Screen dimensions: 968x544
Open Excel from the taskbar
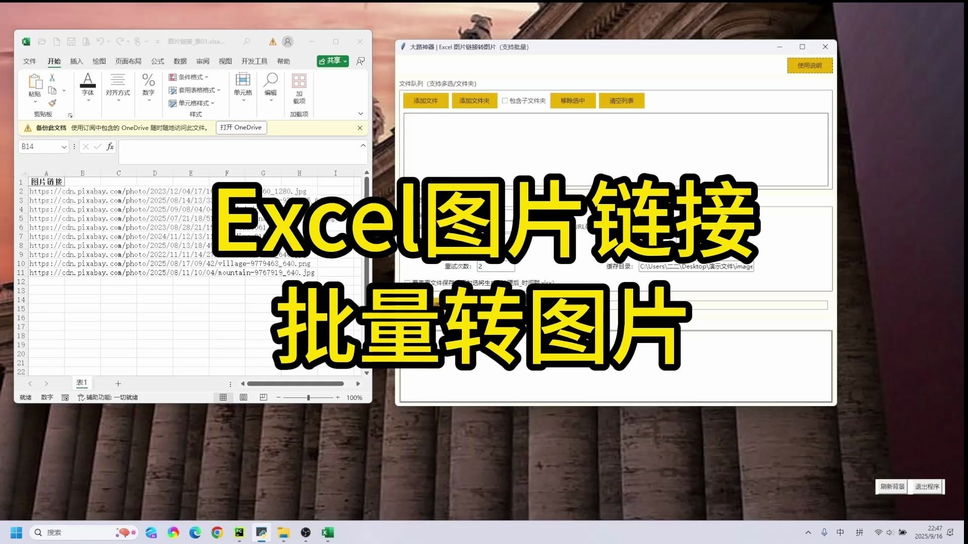pos(328,532)
